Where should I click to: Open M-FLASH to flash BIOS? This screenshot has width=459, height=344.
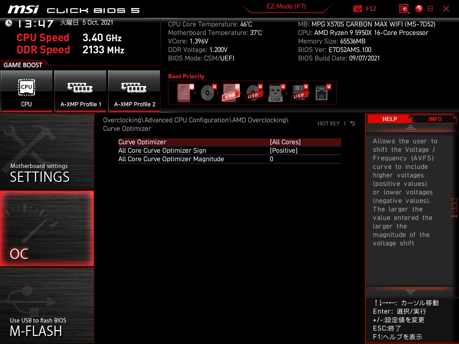pos(47,305)
